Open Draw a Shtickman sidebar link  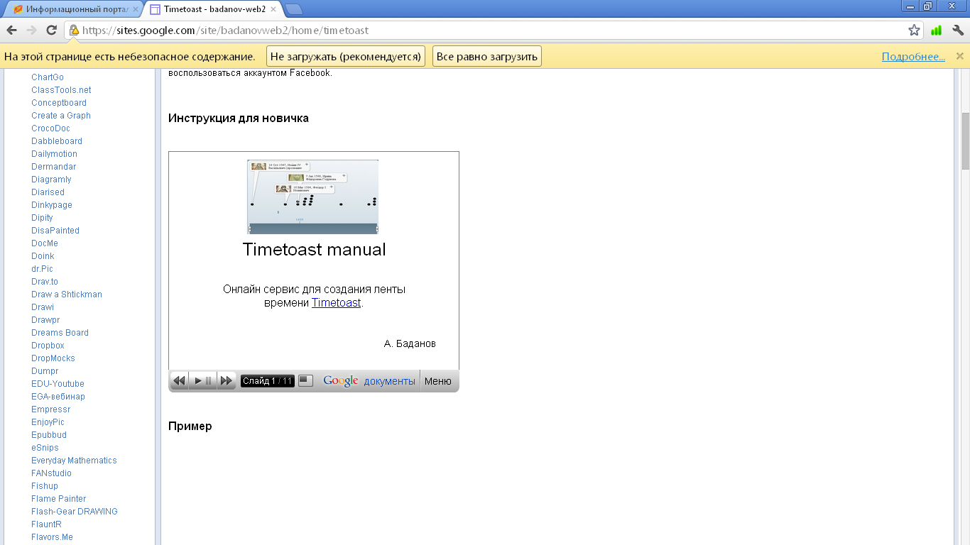(67, 294)
